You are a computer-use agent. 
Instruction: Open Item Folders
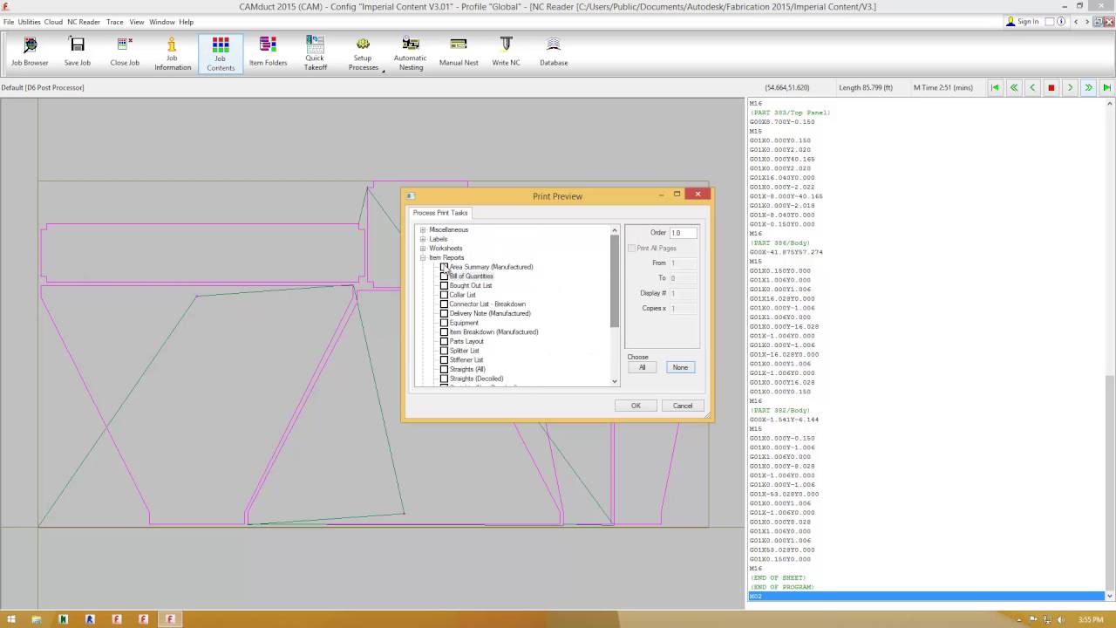(268, 52)
